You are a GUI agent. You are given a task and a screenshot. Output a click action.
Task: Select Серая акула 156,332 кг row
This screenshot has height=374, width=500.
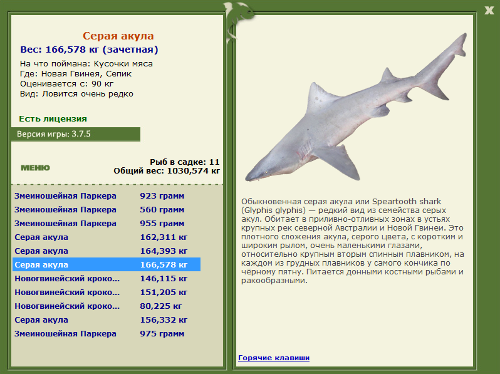[x=107, y=319]
